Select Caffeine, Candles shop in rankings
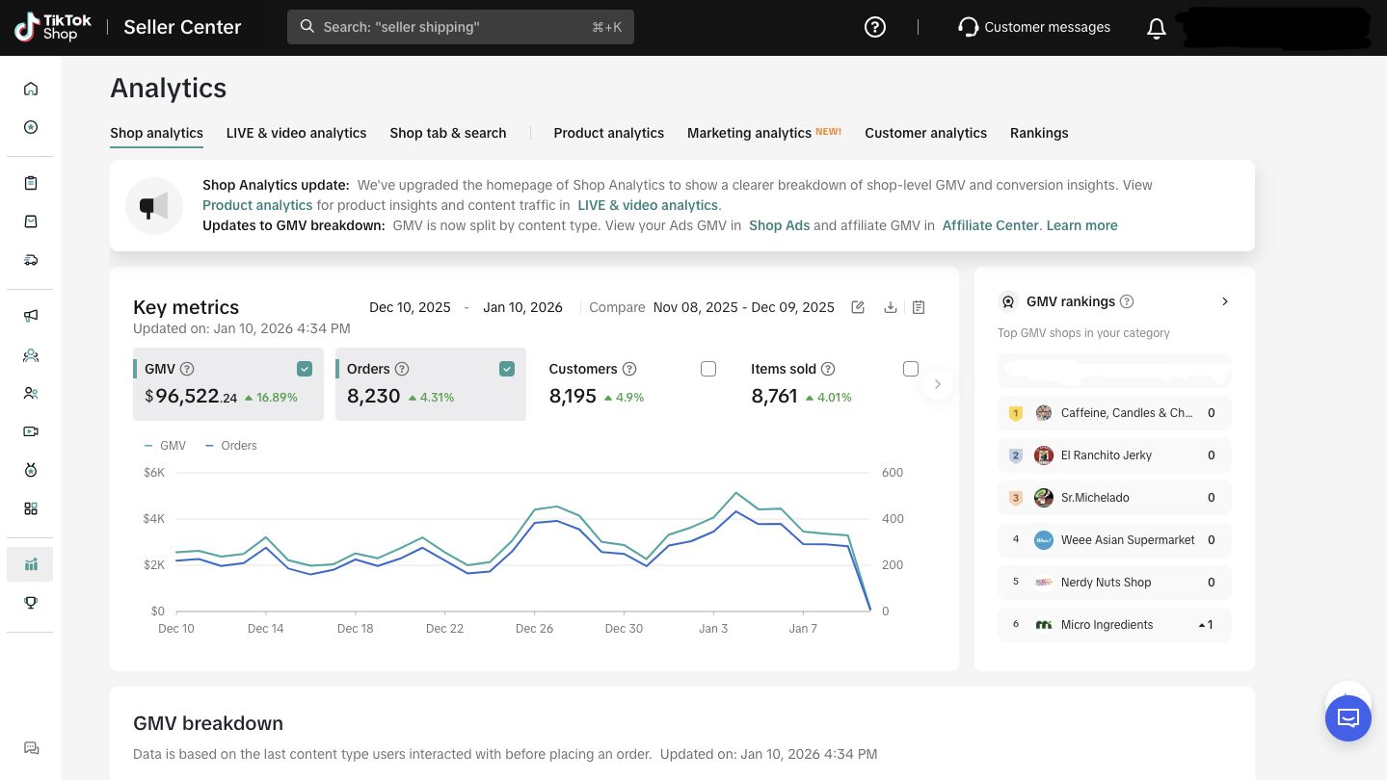Screen dimensions: 1387x780 point(1114,413)
